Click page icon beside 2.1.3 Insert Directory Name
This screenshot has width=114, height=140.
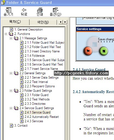(x=22, y=51)
